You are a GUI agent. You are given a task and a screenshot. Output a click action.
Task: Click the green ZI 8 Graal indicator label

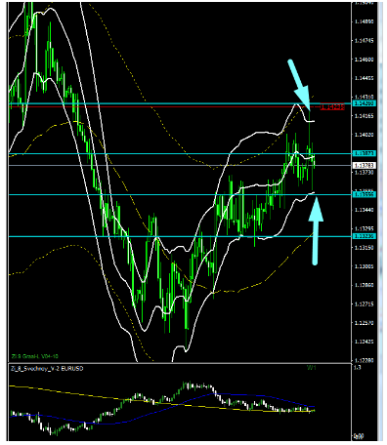(35, 356)
